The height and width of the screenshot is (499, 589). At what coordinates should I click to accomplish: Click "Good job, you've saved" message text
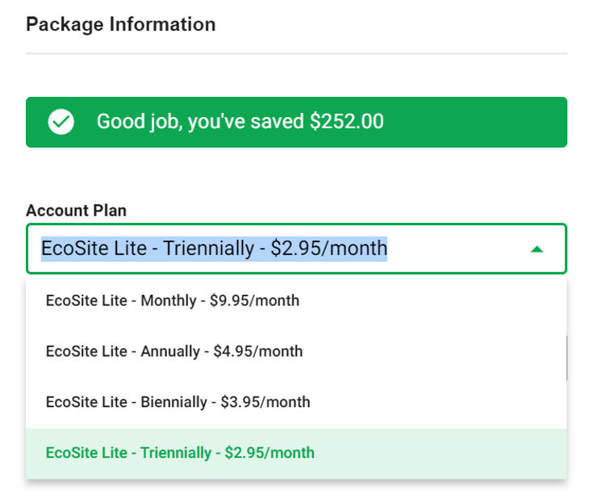tap(200, 122)
